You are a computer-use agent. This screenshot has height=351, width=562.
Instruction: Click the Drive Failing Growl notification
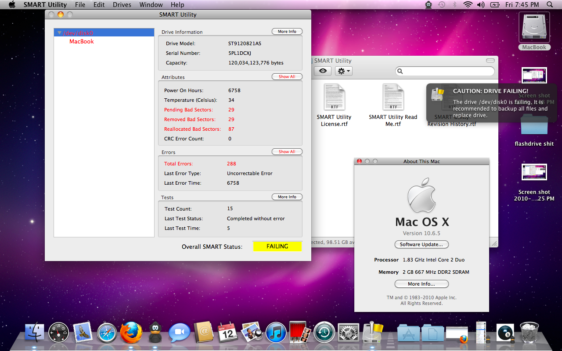491,103
